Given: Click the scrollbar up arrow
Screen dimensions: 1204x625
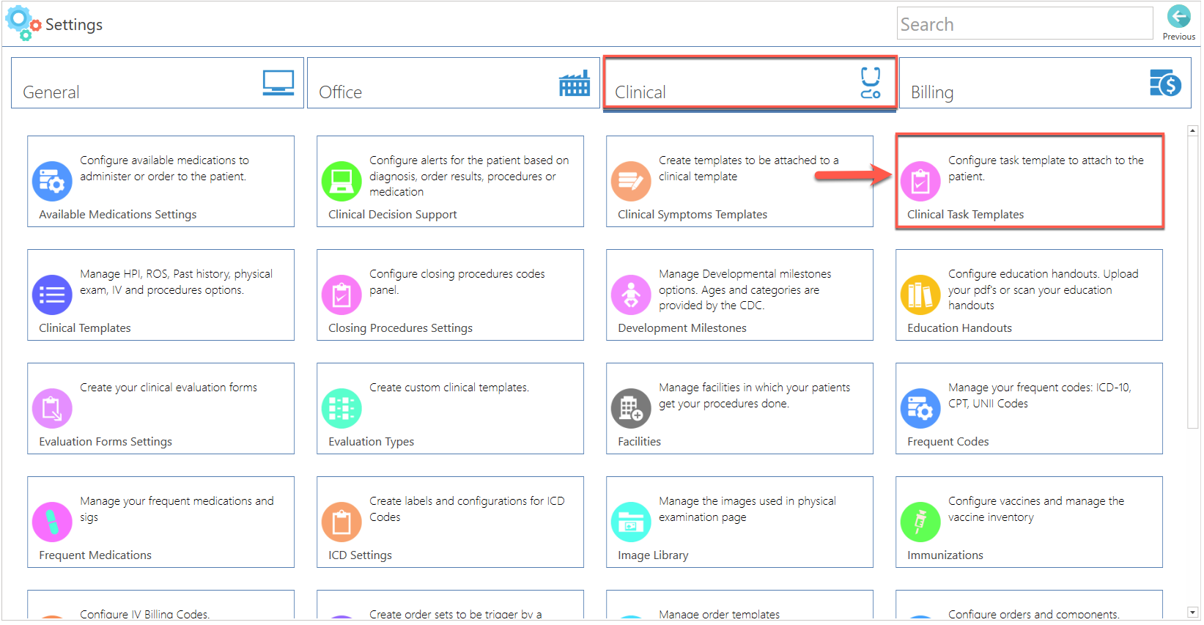Looking at the screenshot, I should (x=1193, y=130).
